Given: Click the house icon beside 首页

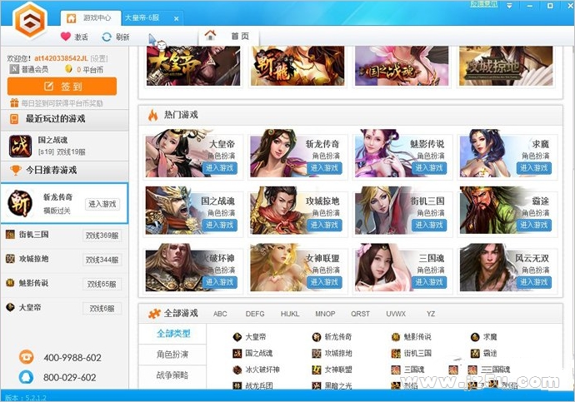Looking at the screenshot, I should (211, 36).
